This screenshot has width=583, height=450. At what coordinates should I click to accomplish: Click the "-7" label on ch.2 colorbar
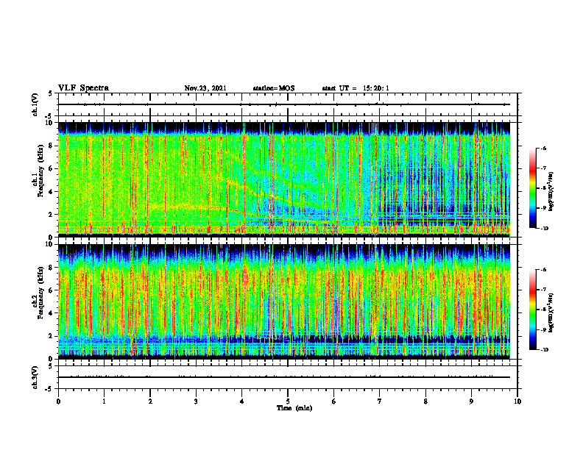[543, 290]
